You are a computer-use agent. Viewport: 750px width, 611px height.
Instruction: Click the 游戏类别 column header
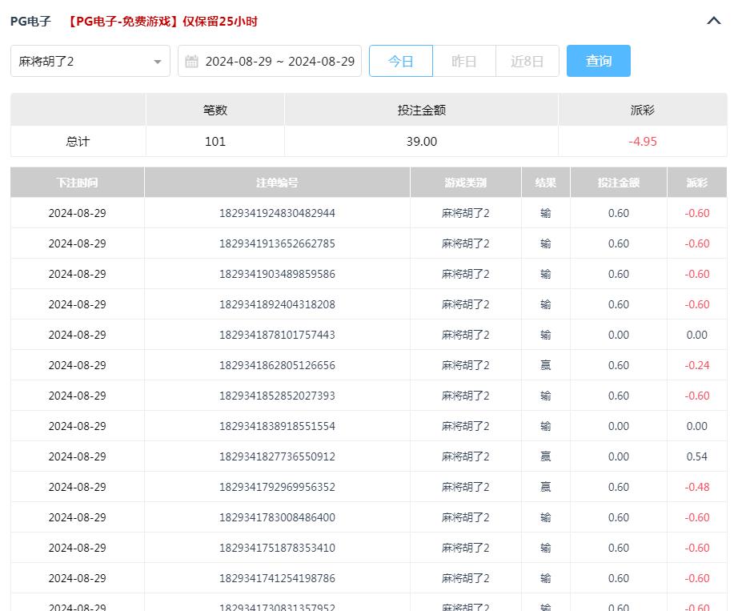465,182
